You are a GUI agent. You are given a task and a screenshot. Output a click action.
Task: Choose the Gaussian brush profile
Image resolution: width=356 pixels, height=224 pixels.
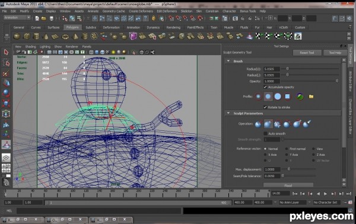pos(258,97)
